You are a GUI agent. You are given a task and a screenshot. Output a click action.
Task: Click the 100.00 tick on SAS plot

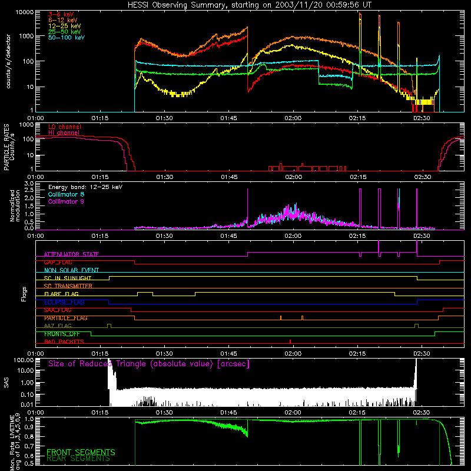click(x=24, y=360)
